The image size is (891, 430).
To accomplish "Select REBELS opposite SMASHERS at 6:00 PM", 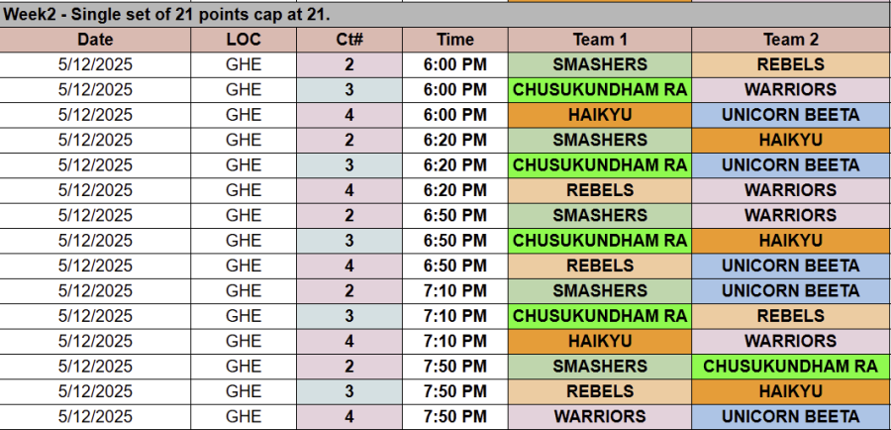I will click(x=790, y=64).
